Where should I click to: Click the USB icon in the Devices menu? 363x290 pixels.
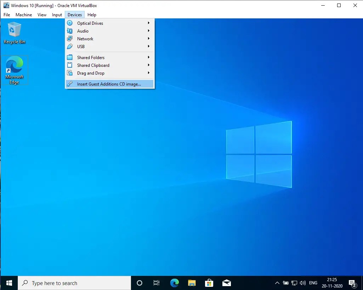(x=70, y=46)
